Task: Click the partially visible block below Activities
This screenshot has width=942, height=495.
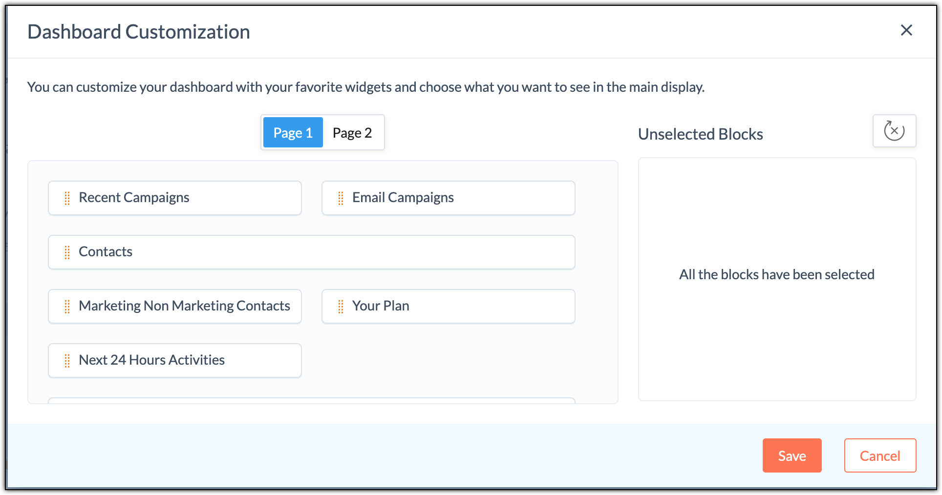Action: tap(312, 401)
